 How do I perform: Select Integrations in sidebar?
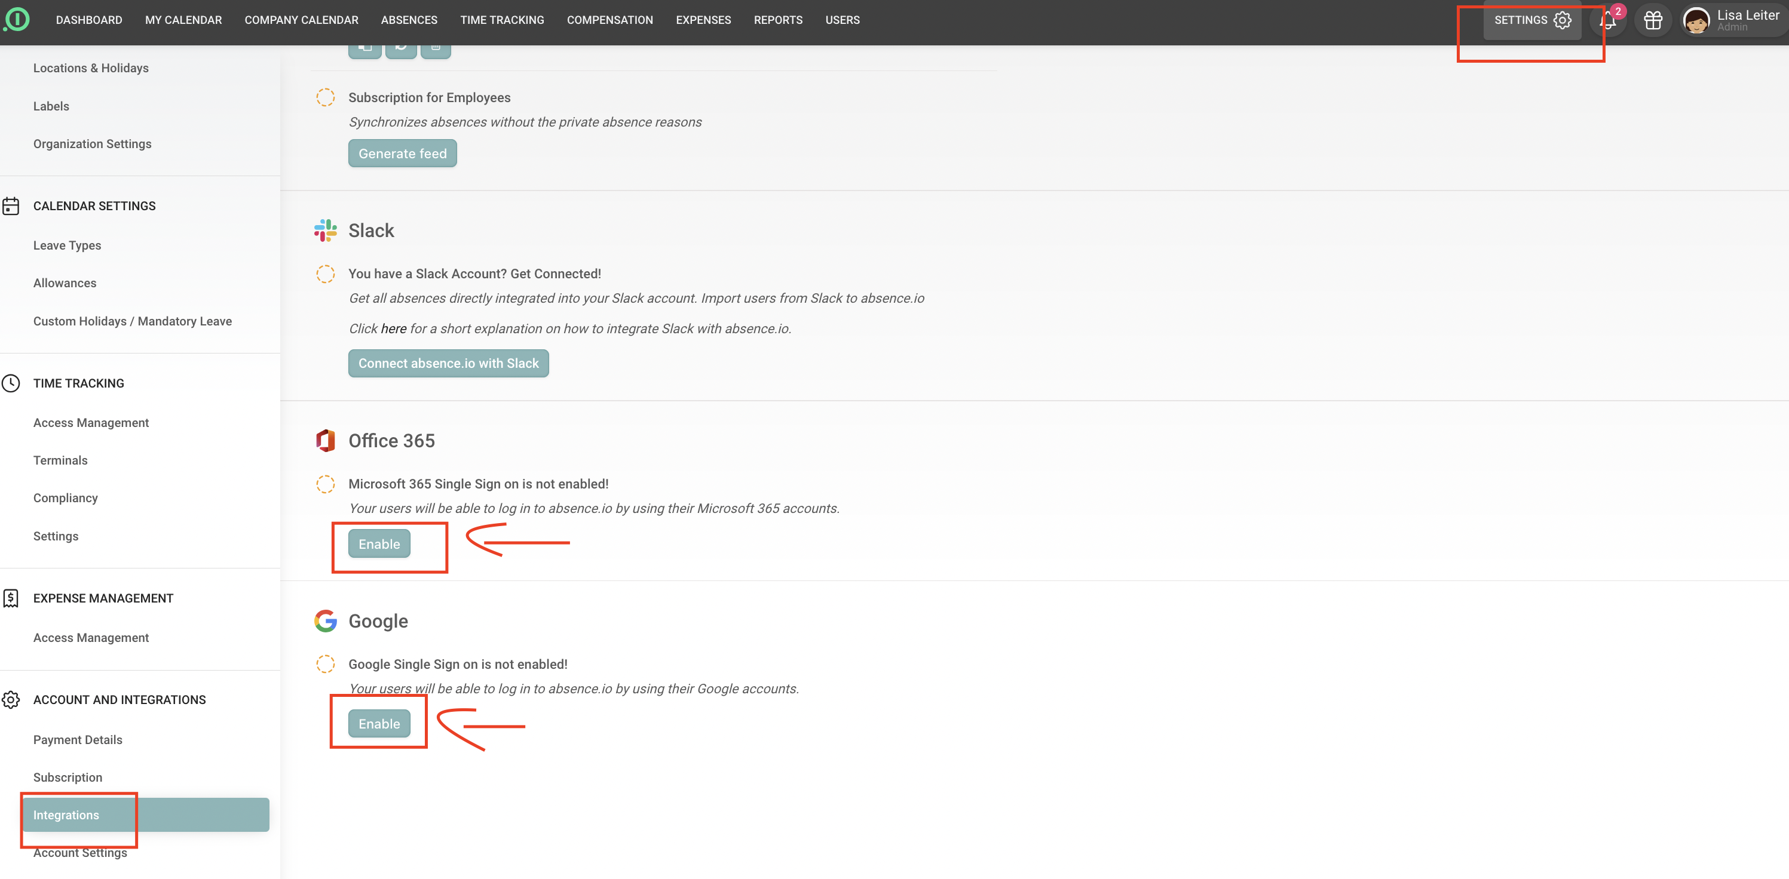pyautogui.click(x=146, y=815)
